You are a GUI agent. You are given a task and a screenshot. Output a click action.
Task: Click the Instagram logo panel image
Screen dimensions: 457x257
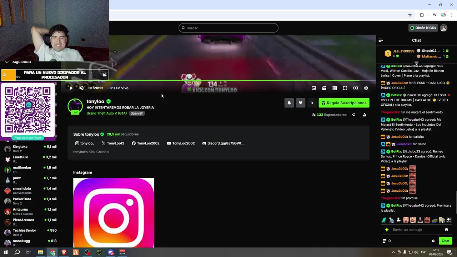[x=114, y=212]
